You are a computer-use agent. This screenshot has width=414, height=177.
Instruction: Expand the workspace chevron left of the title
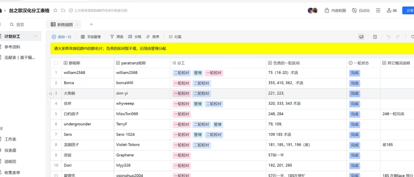tap(5, 10)
